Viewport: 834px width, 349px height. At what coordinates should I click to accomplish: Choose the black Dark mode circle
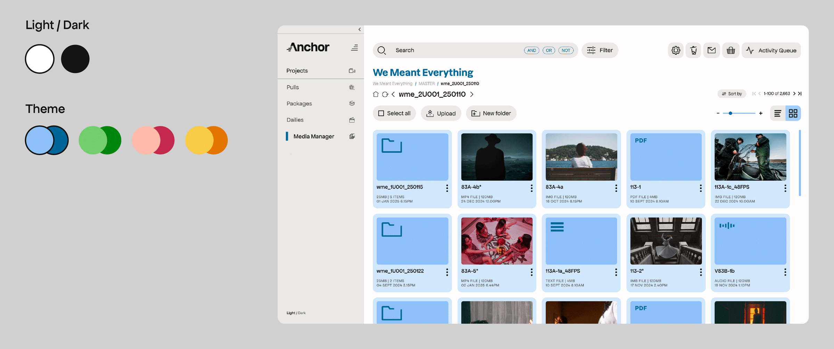point(75,59)
